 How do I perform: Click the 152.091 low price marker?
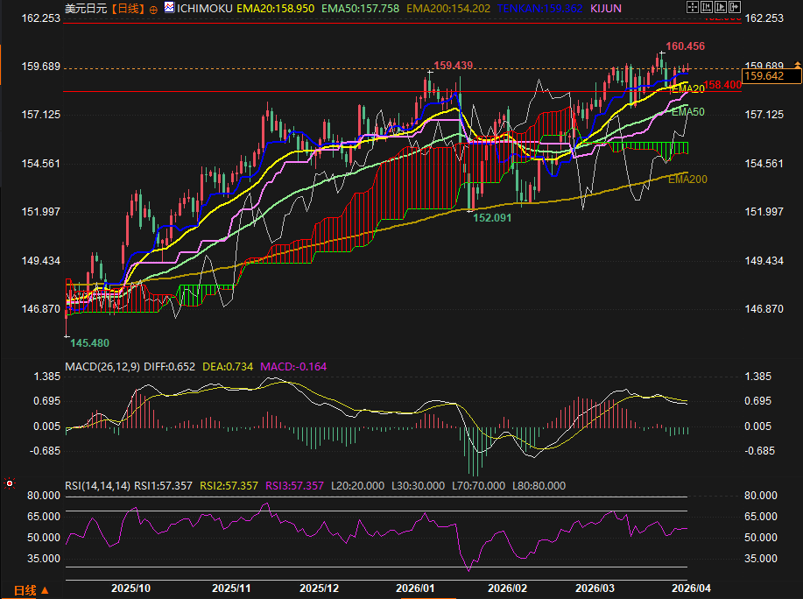coord(492,217)
